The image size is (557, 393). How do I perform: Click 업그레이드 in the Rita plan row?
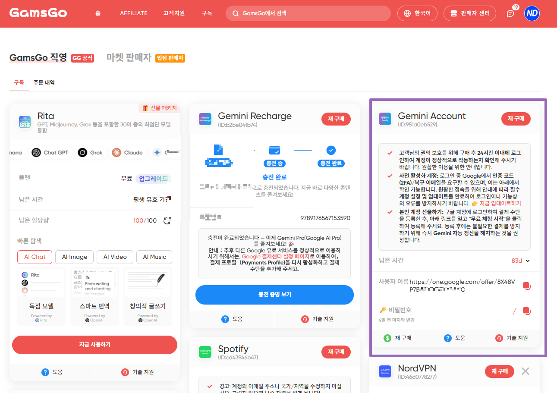click(153, 179)
